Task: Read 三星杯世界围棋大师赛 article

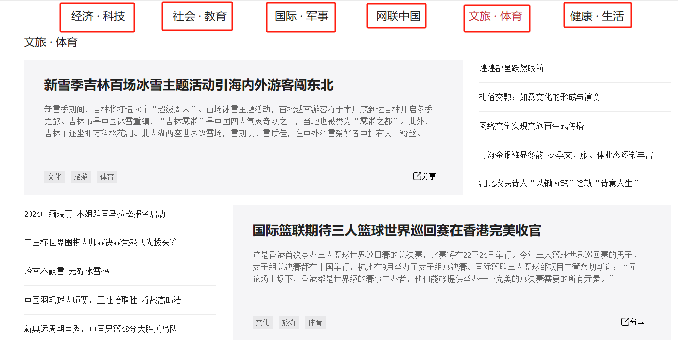Action: coord(101,242)
